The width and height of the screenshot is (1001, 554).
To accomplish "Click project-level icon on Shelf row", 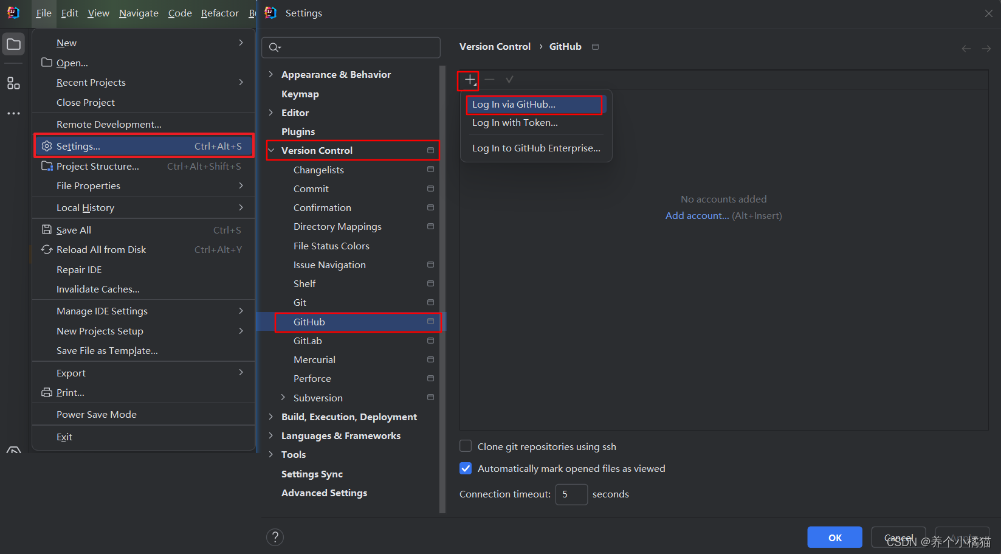I will [430, 283].
